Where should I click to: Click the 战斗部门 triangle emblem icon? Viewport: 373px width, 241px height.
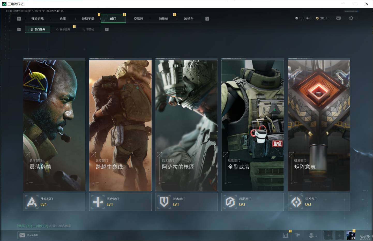[32, 202]
